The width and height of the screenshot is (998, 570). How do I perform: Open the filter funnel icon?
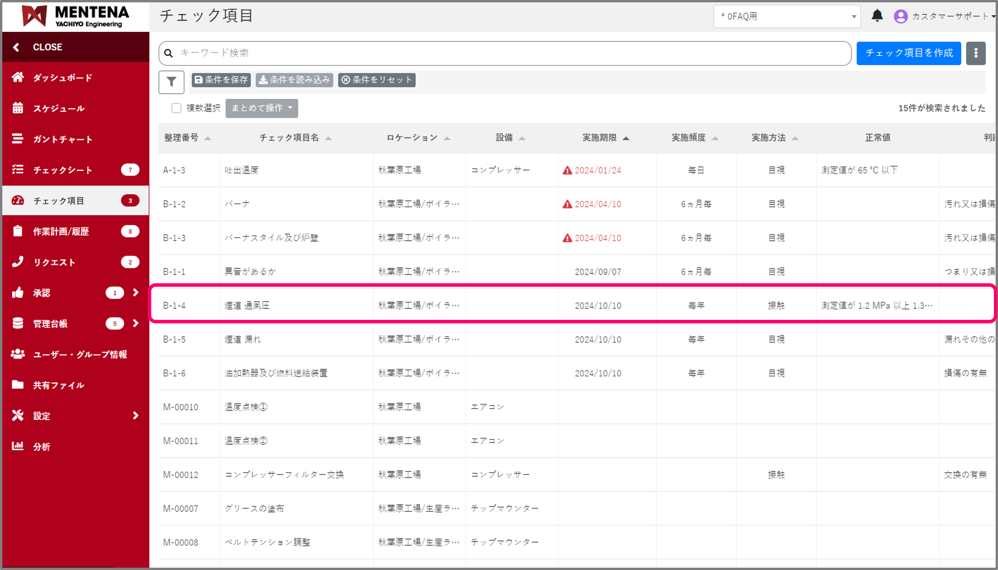click(172, 82)
